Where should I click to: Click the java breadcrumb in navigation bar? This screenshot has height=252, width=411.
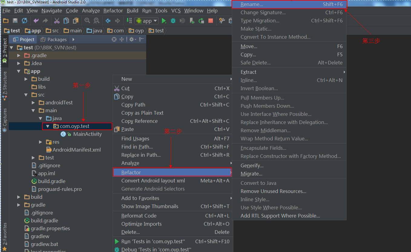point(94,31)
